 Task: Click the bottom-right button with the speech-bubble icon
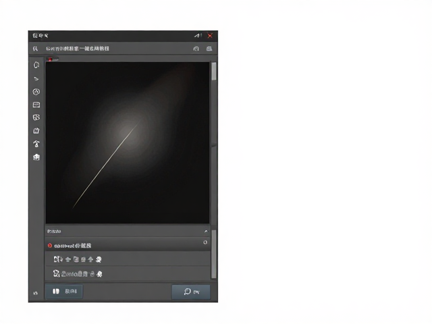191,292
